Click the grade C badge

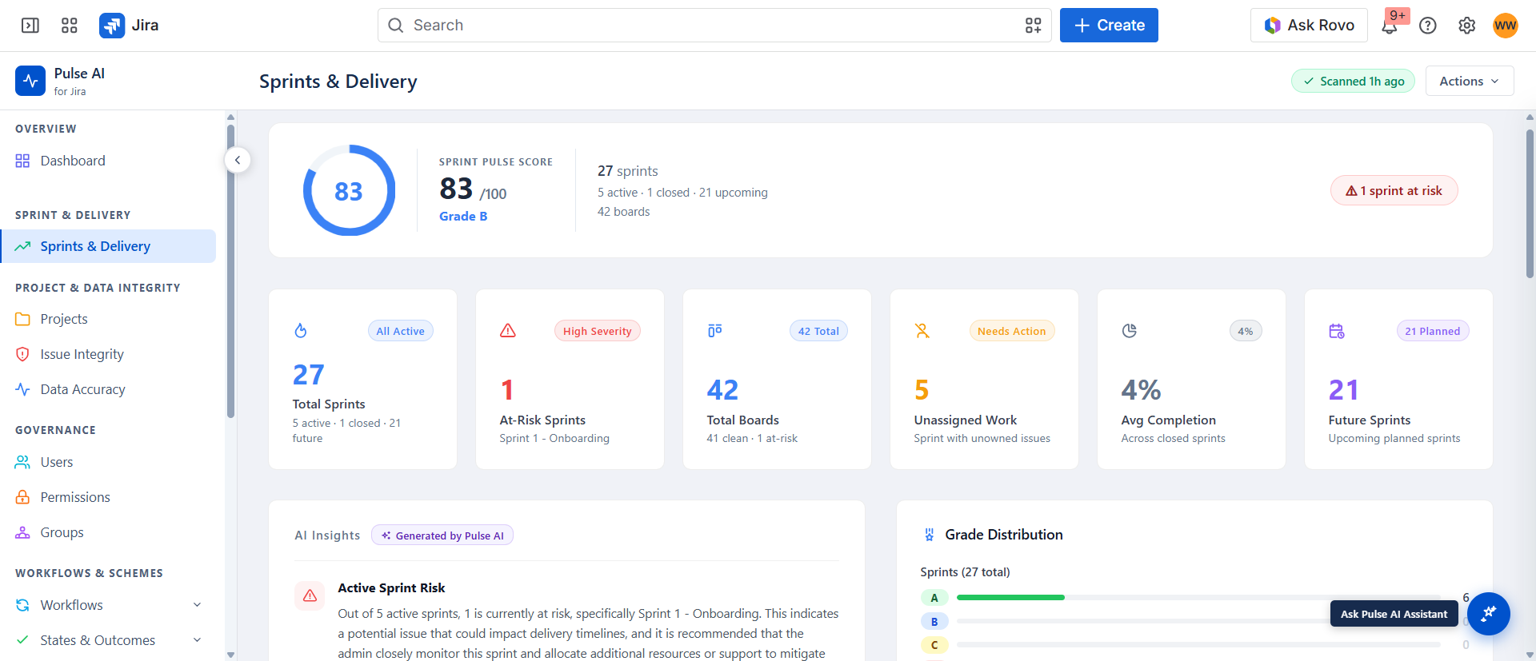tap(934, 645)
